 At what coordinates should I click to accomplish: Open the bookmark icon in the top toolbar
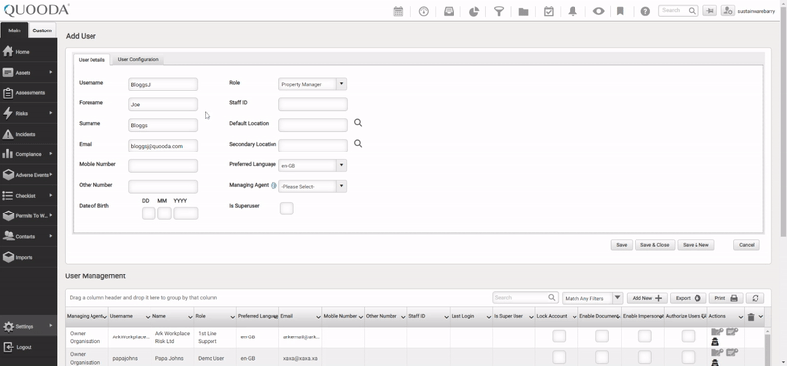point(621,11)
